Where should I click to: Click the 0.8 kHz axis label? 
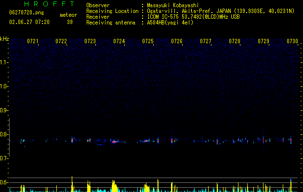click(x=4, y=134)
